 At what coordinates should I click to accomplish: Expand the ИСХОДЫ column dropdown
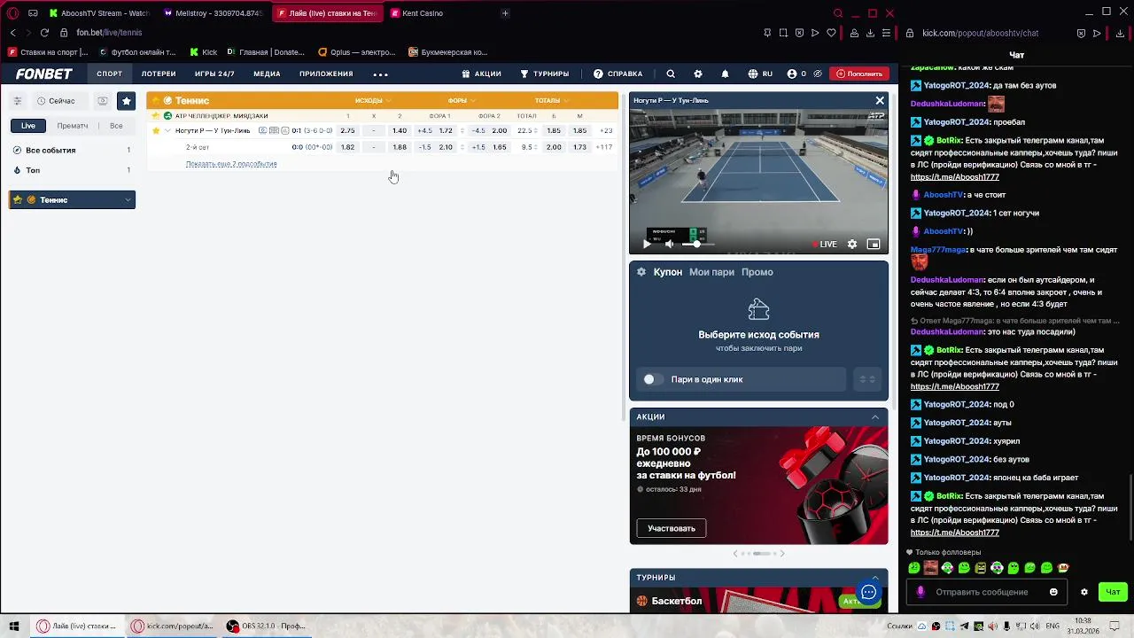pyautogui.click(x=373, y=101)
